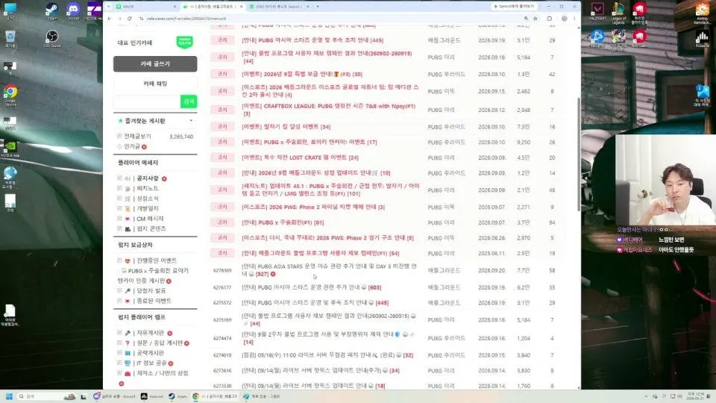
Task: Click the browser page vertical scrollbar
Action: [x=579, y=153]
